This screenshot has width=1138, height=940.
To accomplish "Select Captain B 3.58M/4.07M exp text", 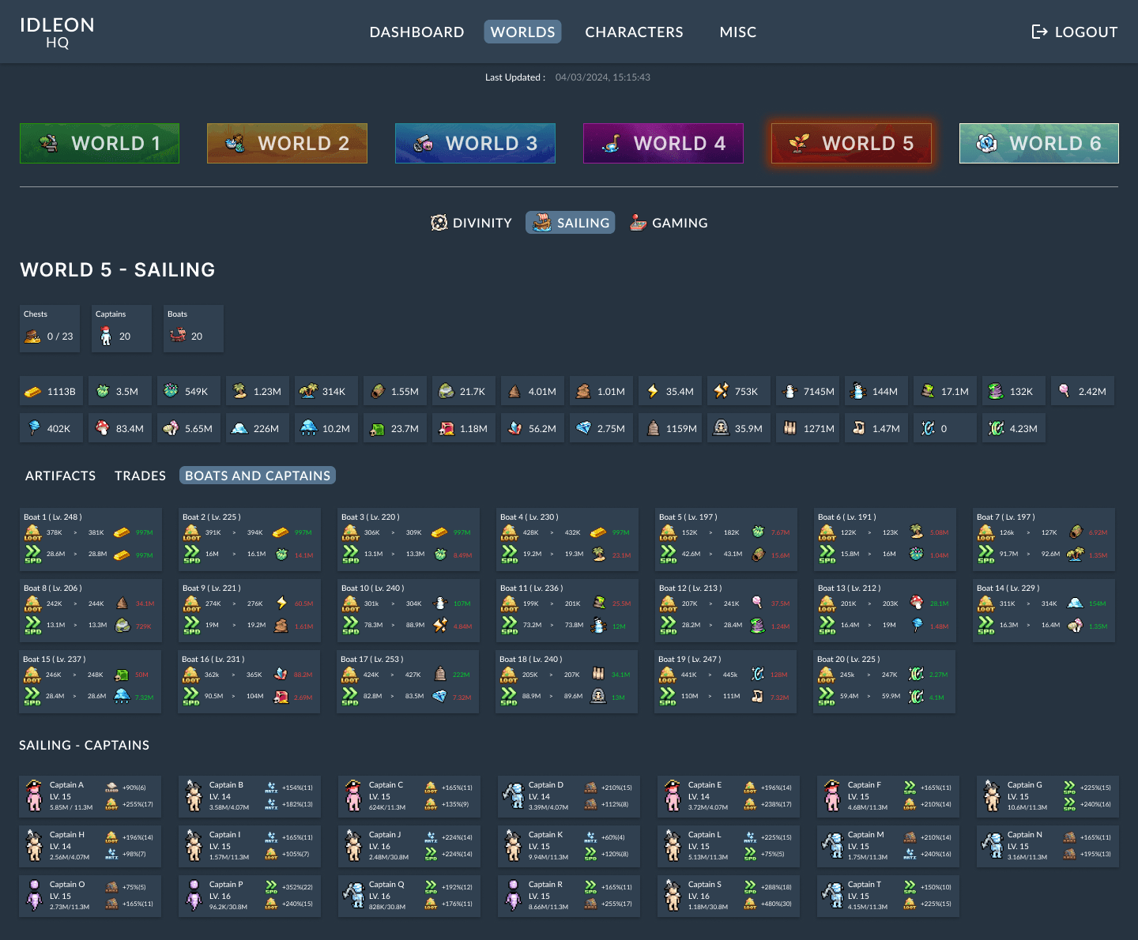I will click(x=229, y=807).
